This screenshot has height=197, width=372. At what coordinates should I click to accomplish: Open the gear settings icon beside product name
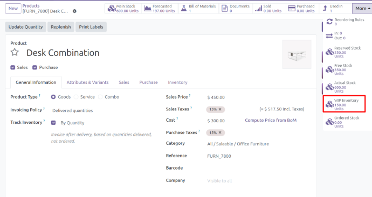pos(74,11)
